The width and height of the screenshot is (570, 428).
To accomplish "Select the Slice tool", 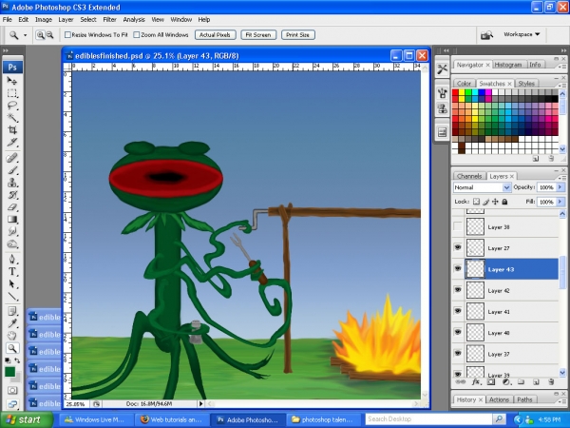I will tap(12, 143).
